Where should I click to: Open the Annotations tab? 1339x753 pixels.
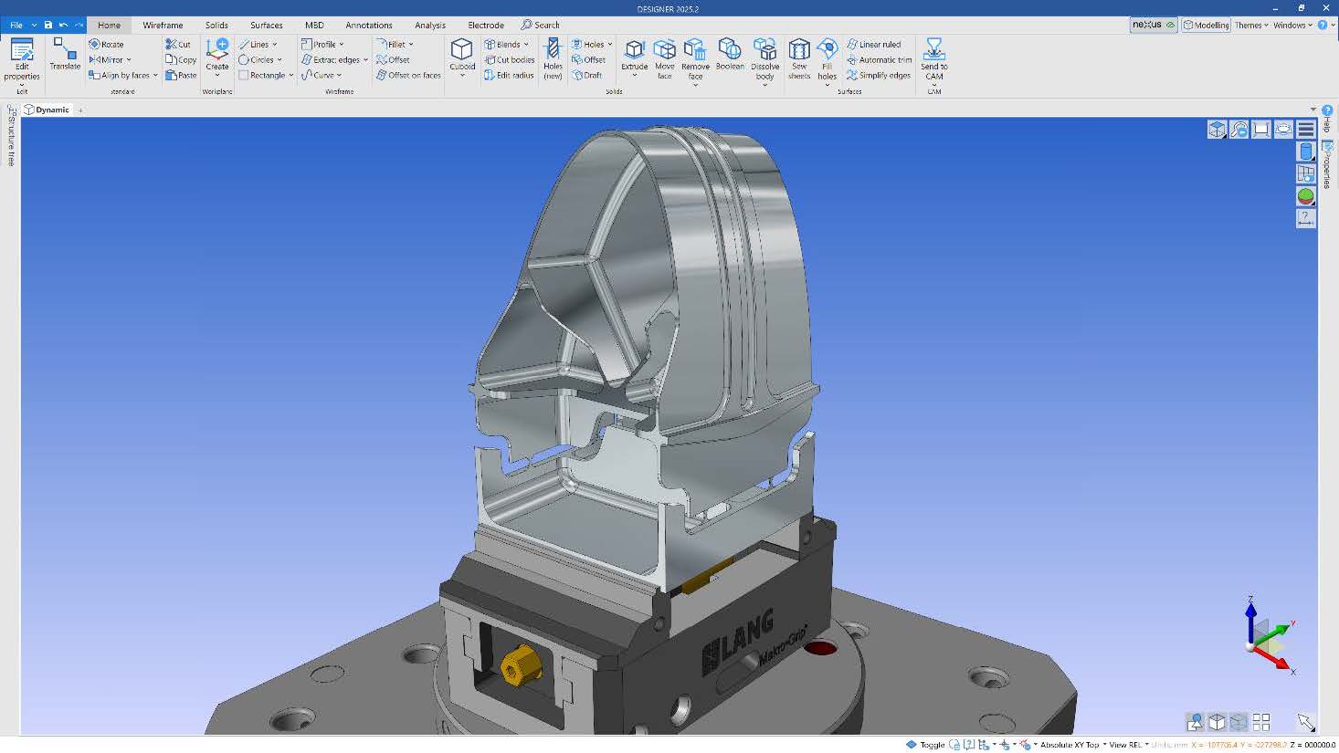[369, 25]
